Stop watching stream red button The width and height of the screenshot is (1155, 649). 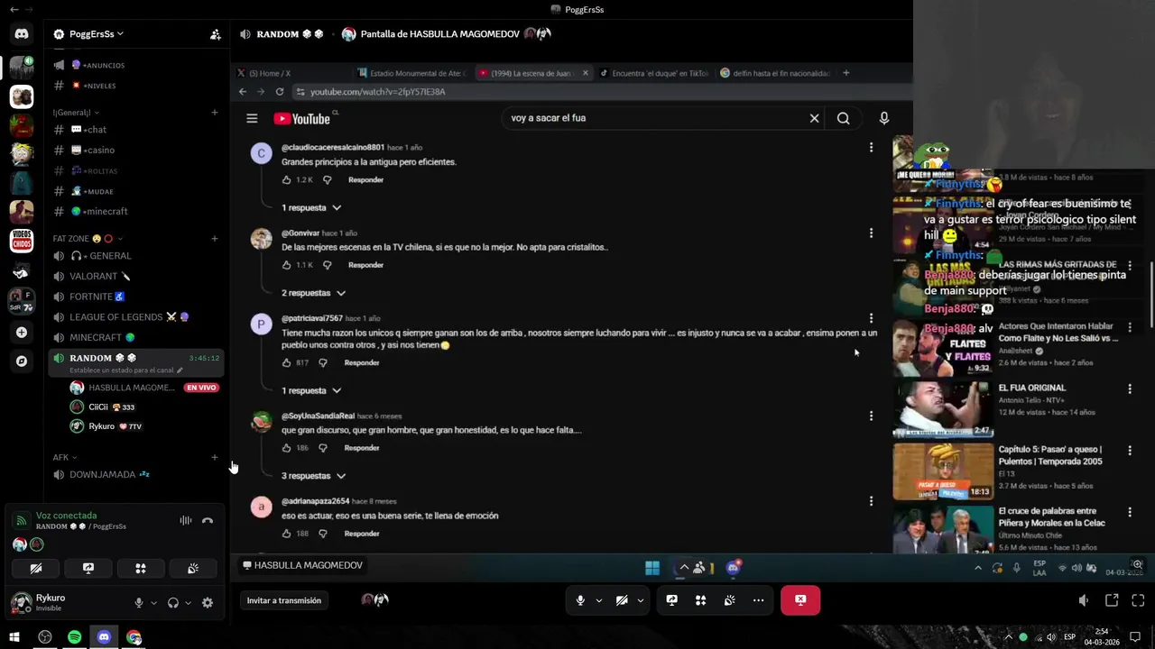(x=800, y=600)
